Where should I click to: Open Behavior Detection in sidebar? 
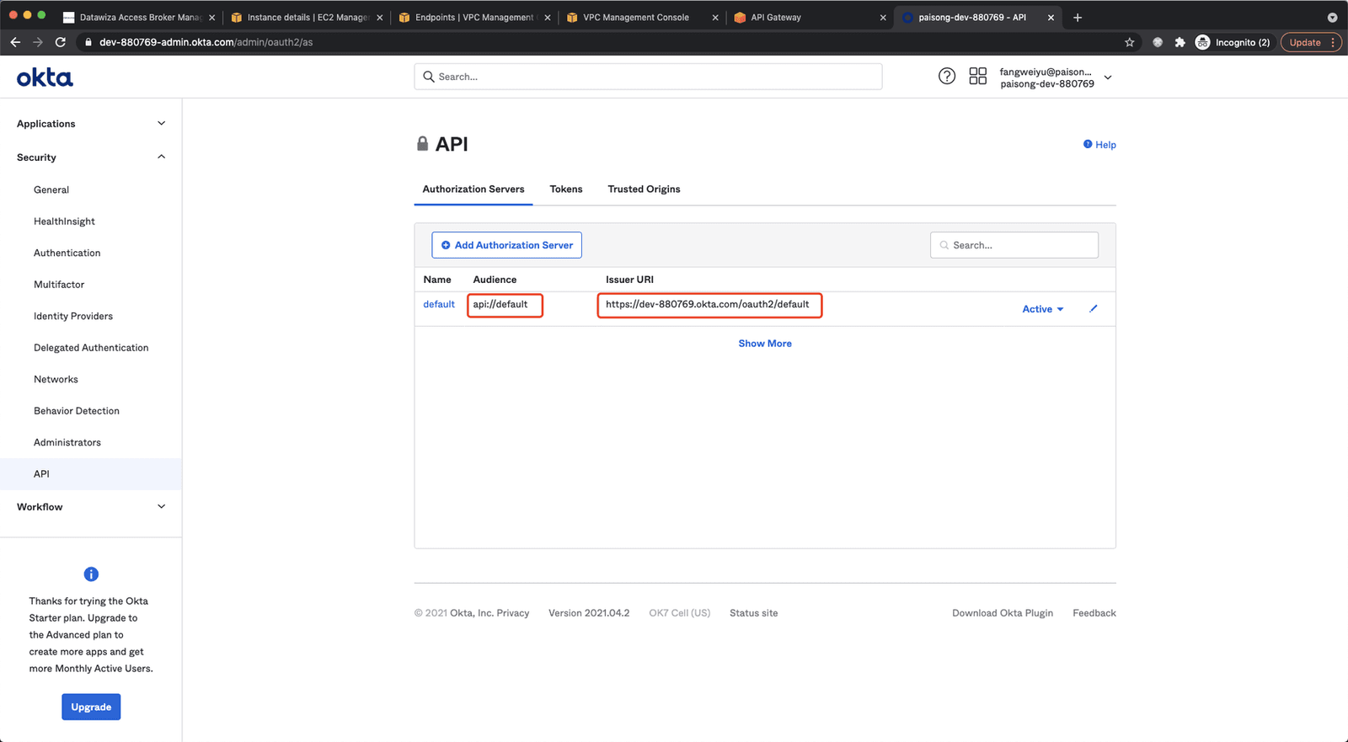[77, 411]
